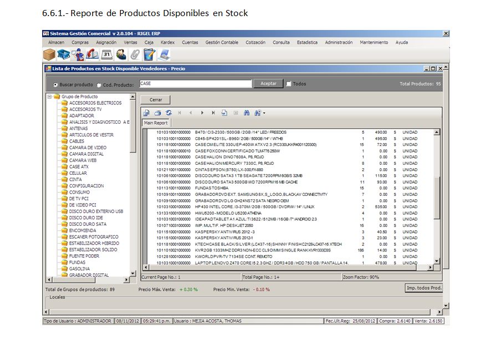Click the red telephone book icon

(93, 54)
